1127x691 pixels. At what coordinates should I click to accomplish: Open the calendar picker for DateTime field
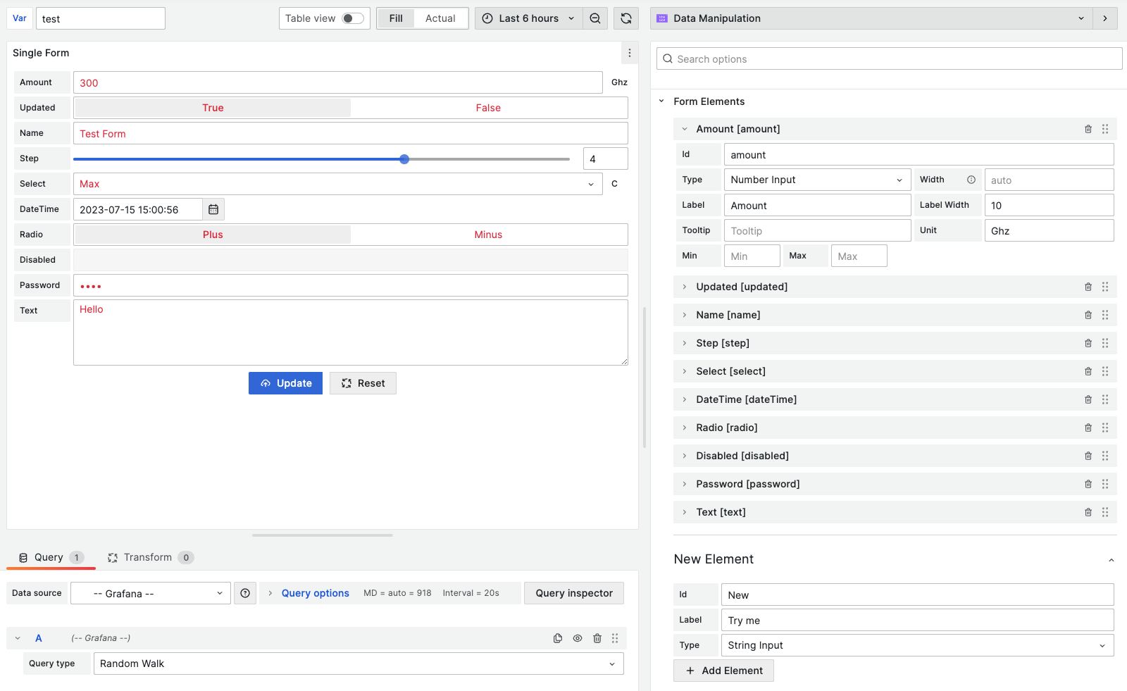pos(213,208)
